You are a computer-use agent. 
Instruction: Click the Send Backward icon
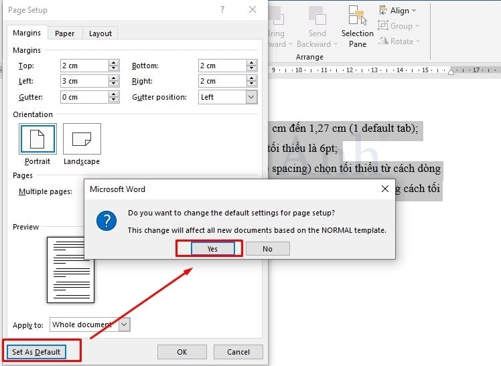317,17
